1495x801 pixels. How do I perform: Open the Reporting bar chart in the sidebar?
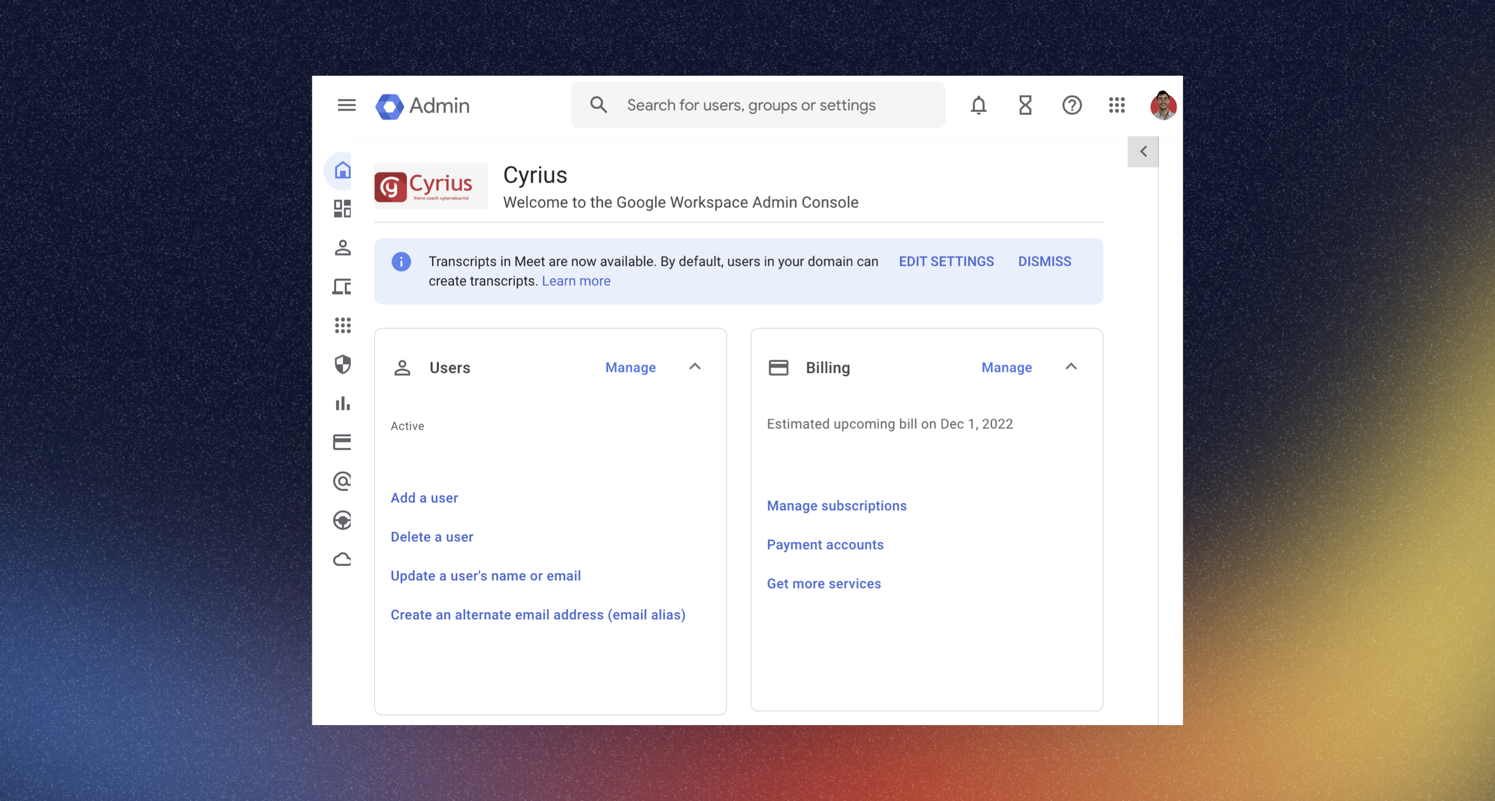[343, 403]
